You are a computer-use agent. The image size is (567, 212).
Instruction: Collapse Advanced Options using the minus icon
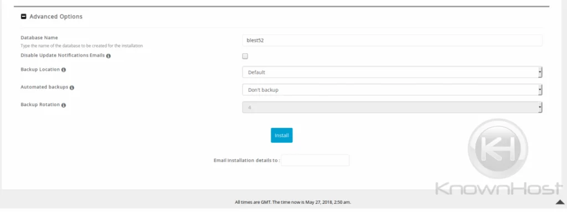(23, 17)
